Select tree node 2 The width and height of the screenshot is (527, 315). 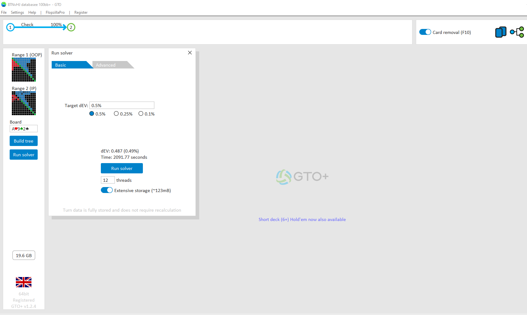click(71, 27)
